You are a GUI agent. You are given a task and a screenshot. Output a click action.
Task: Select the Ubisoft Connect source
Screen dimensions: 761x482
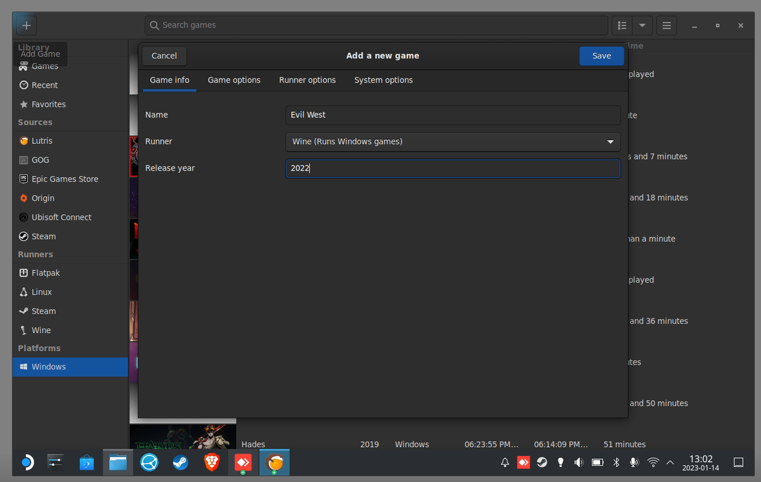pos(70,218)
